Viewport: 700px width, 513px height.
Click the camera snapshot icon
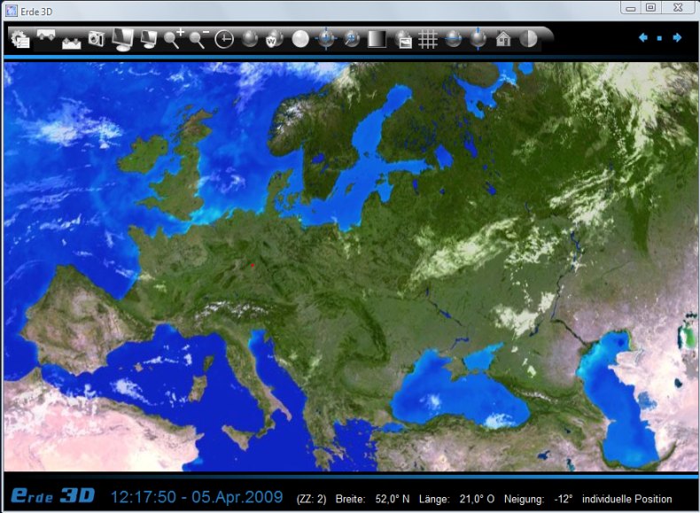click(x=96, y=39)
